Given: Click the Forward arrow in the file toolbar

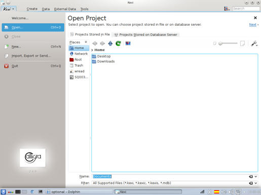Looking at the screenshot, I should (102, 43).
